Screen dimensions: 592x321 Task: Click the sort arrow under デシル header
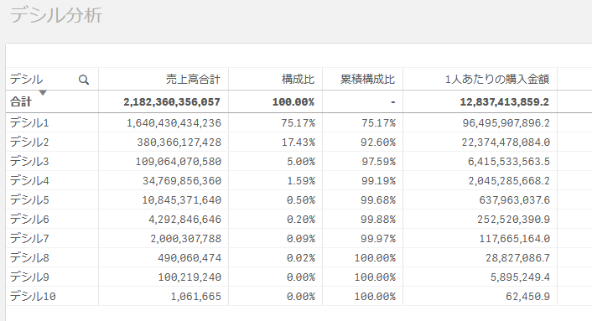pyautogui.click(x=43, y=93)
